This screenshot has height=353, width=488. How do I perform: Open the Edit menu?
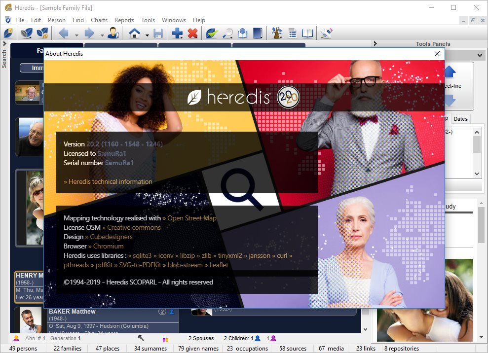[36, 20]
